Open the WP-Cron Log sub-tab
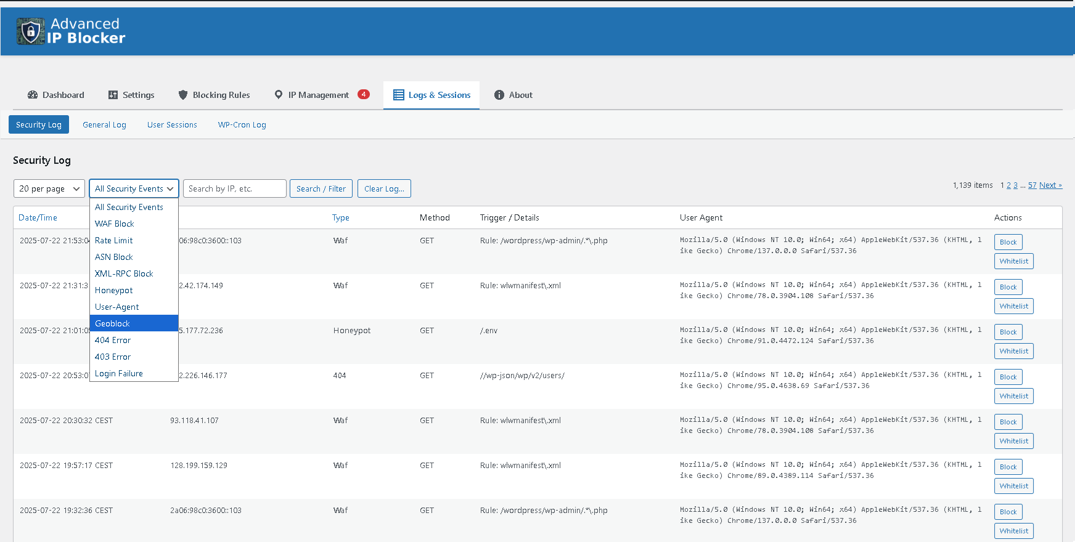This screenshot has height=542, width=1075. click(x=242, y=124)
